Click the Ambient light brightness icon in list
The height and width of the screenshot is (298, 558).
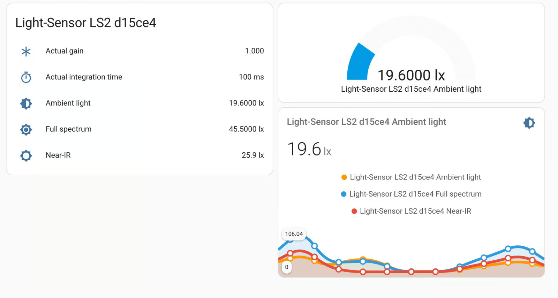pos(26,104)
